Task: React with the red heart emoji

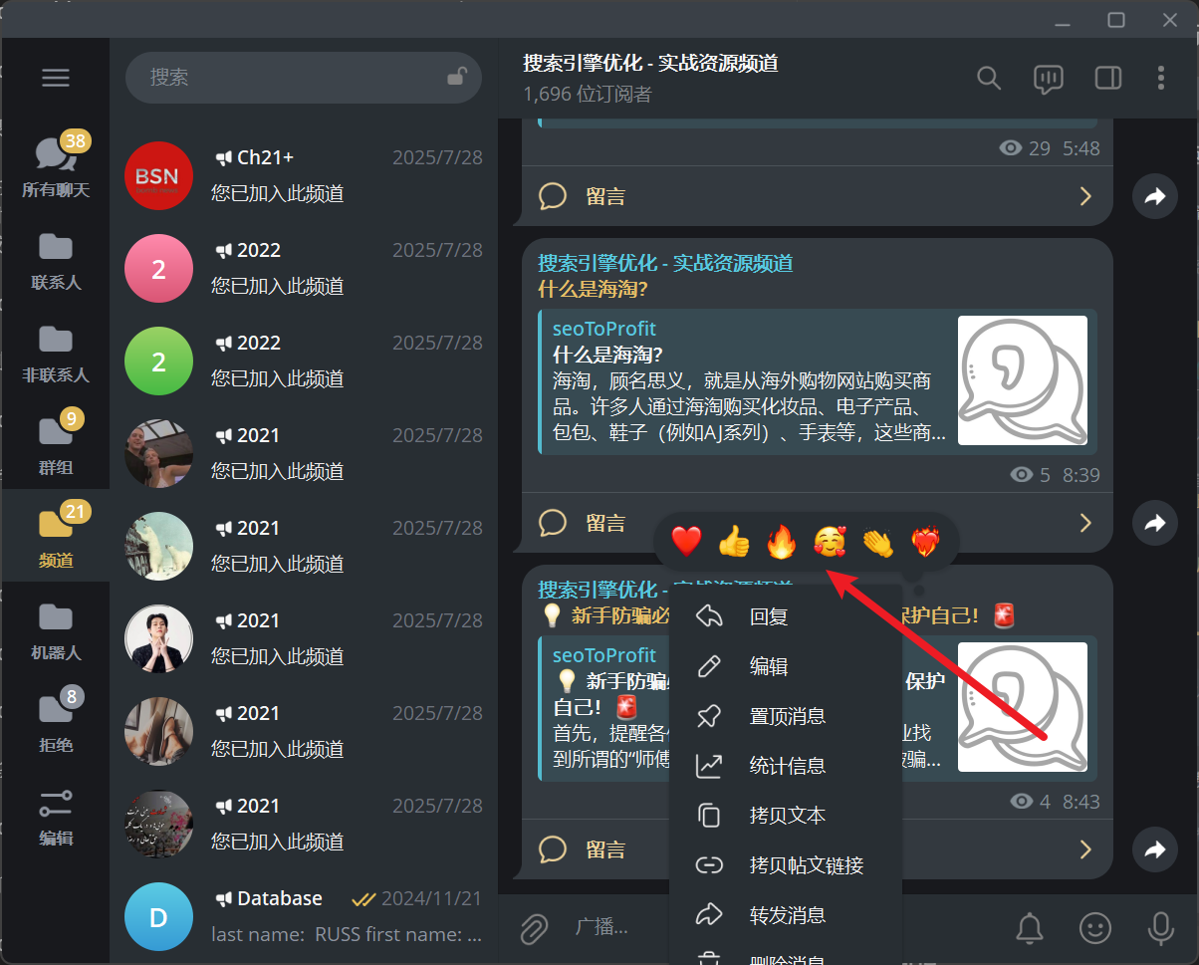Action: pyautogui.click(x=686, y=542)
